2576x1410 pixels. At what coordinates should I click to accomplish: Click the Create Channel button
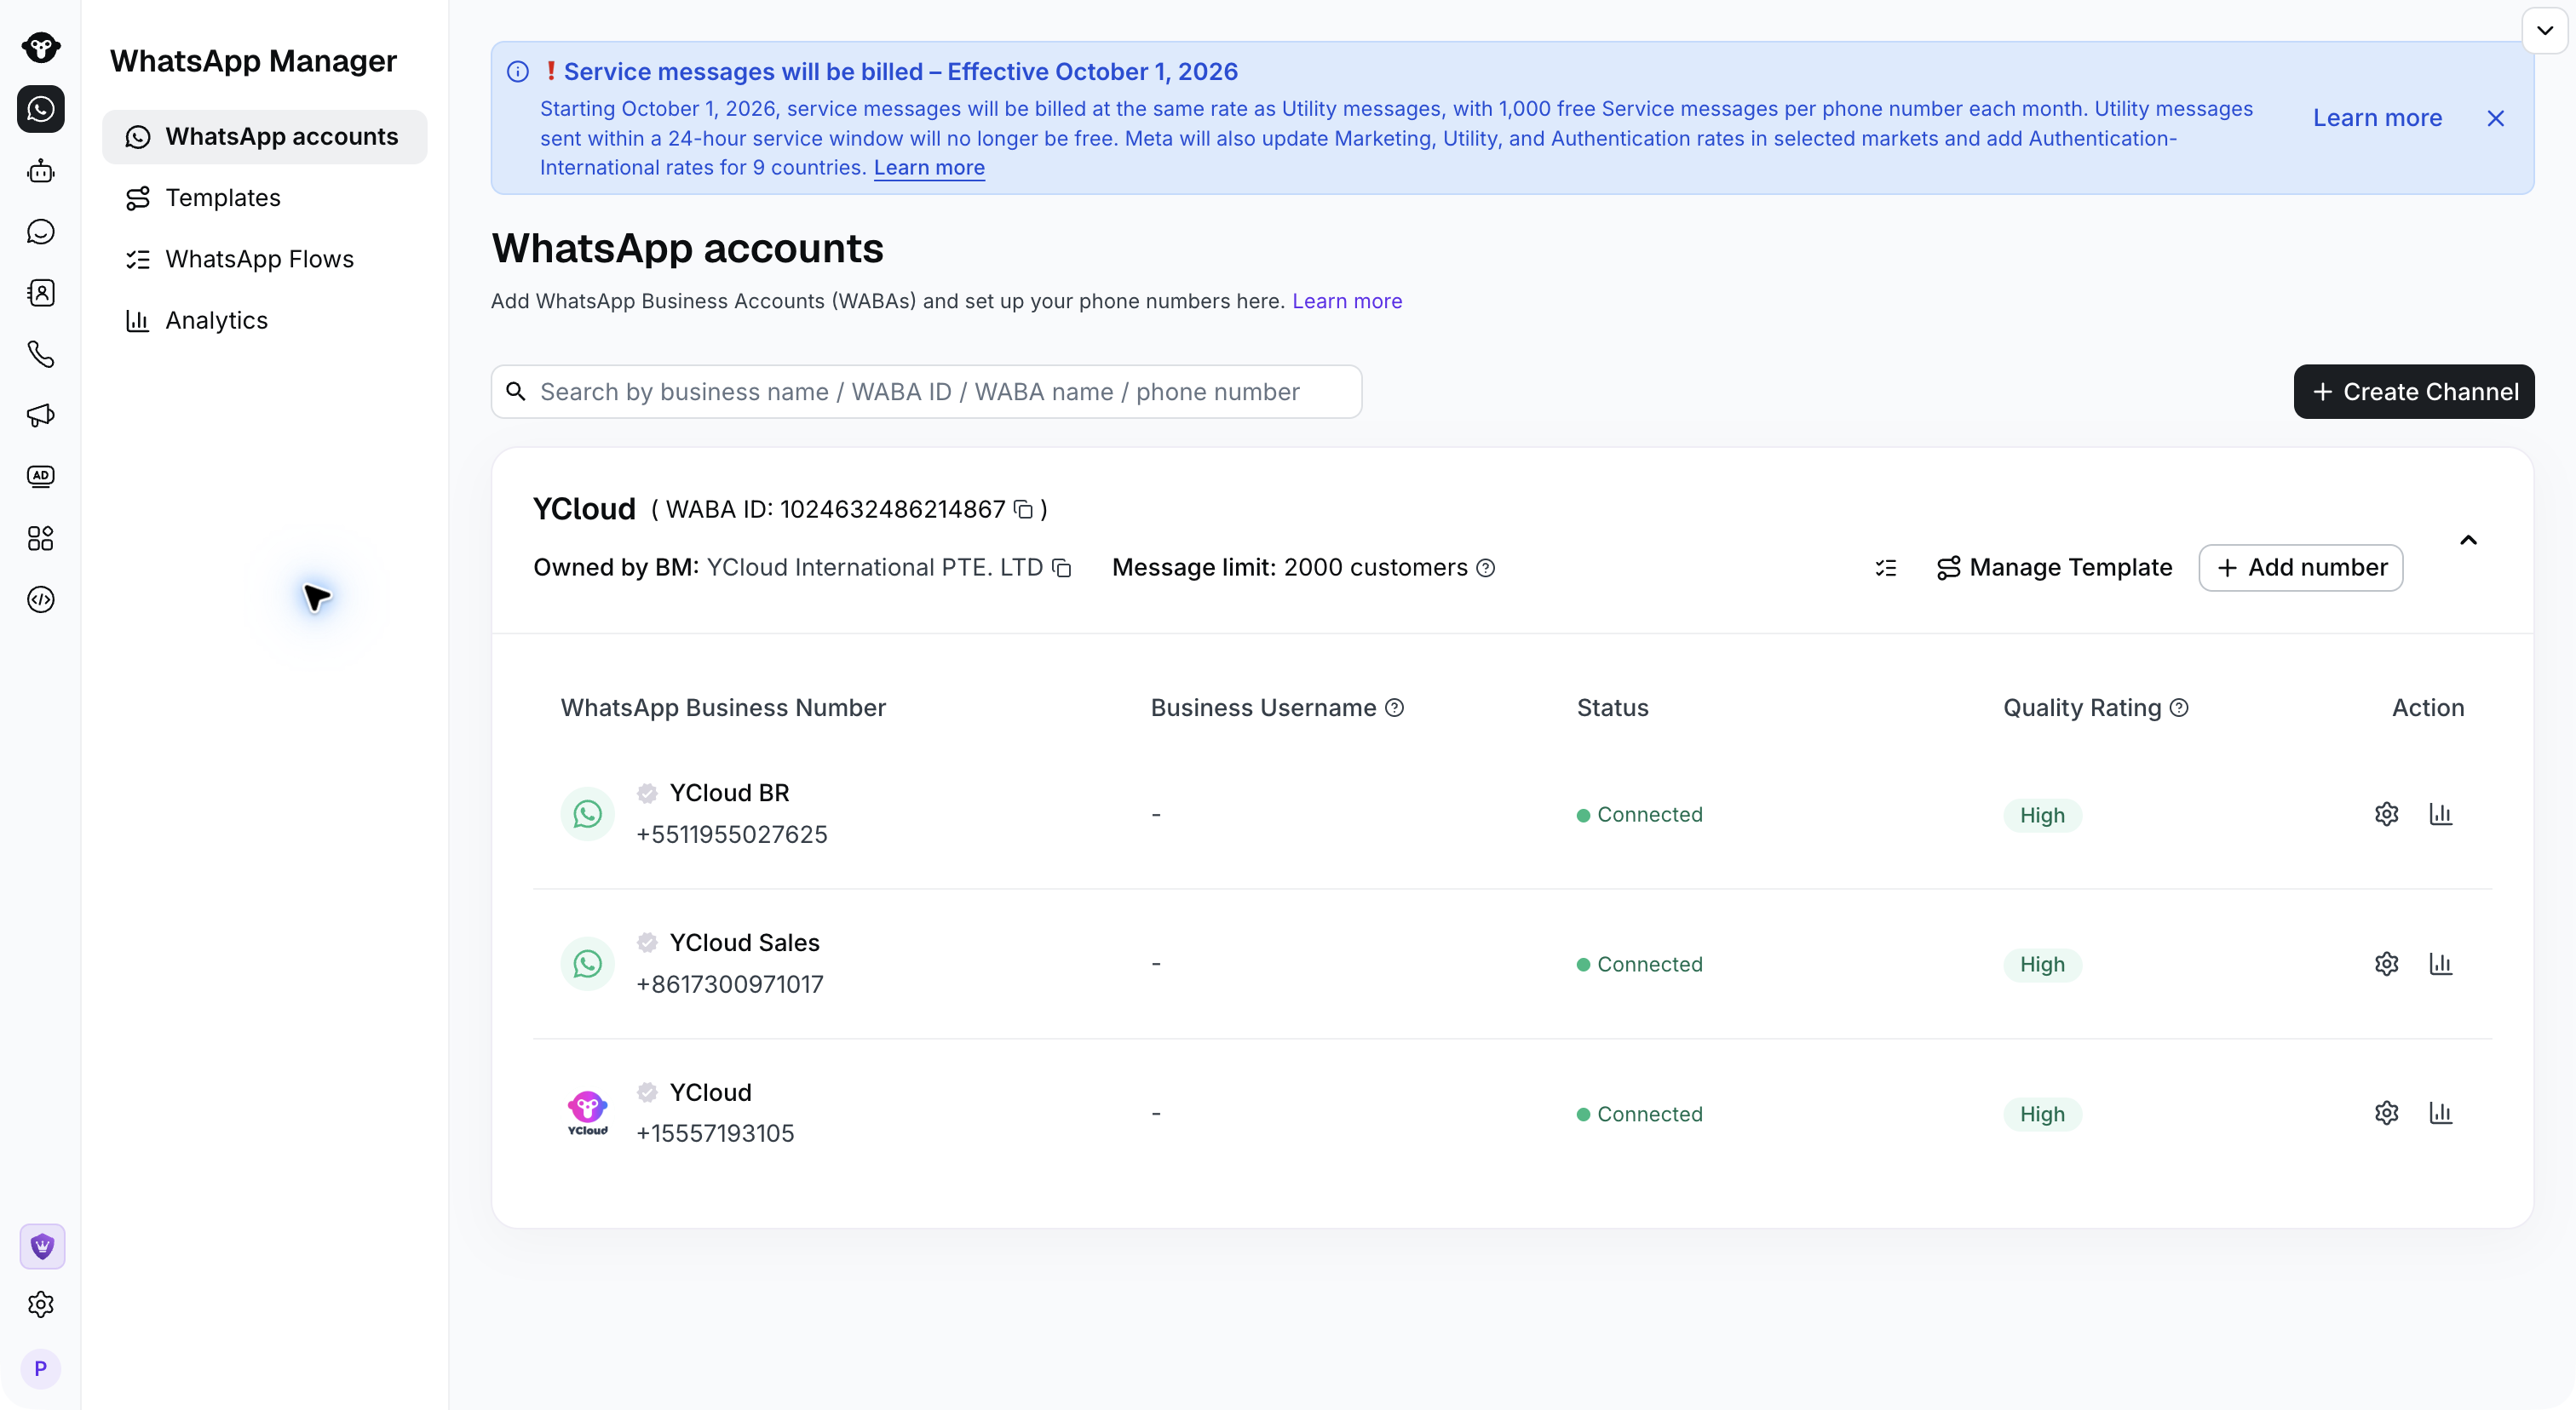pos(2414,392)
